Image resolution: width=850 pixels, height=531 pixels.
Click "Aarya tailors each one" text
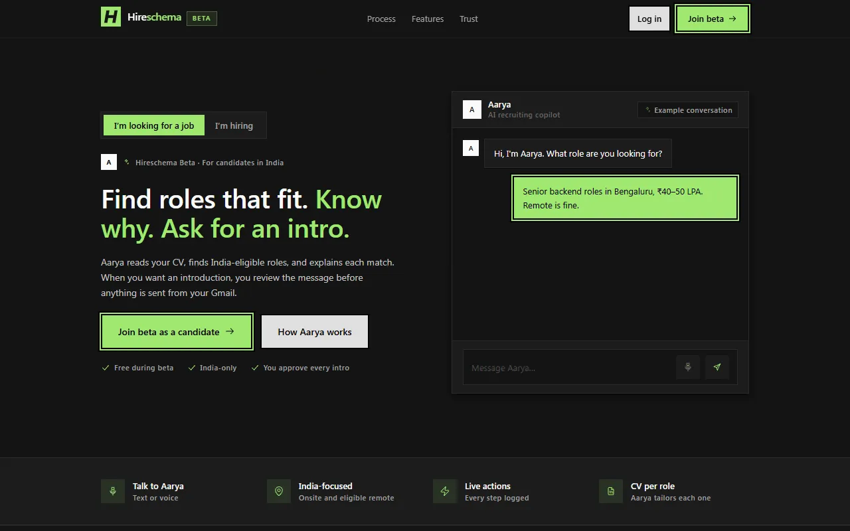point(671,498)
